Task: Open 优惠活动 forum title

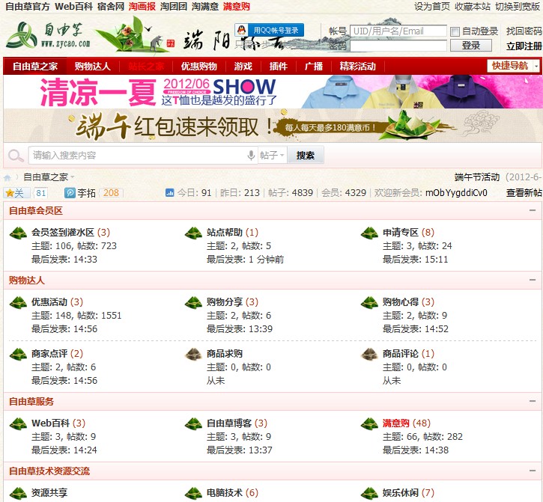Action: pyautogui.click(x=49, y=301)
